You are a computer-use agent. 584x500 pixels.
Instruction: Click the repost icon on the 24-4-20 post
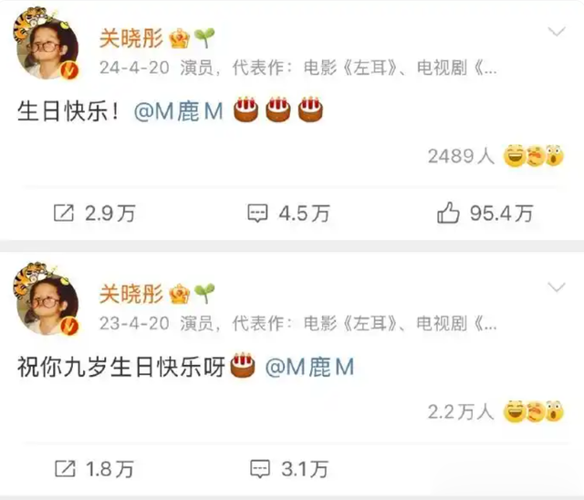(x=64, y=213)
